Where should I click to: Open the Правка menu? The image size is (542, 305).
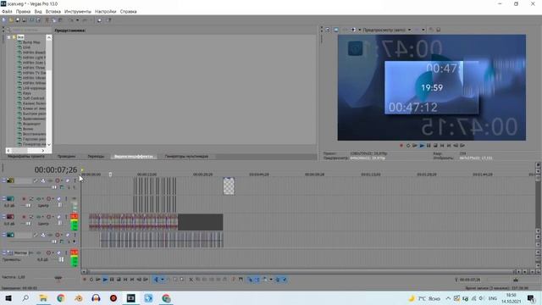(23, 11)
